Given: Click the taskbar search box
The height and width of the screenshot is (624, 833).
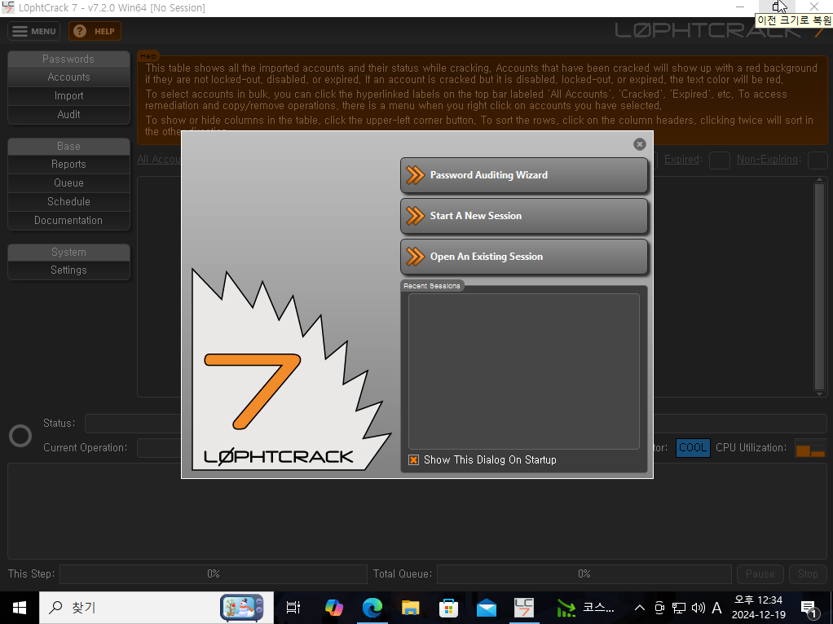Looking at the screenshot, I should 156,608.
